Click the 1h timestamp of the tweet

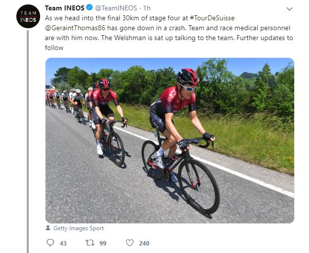tap(148, 8)
